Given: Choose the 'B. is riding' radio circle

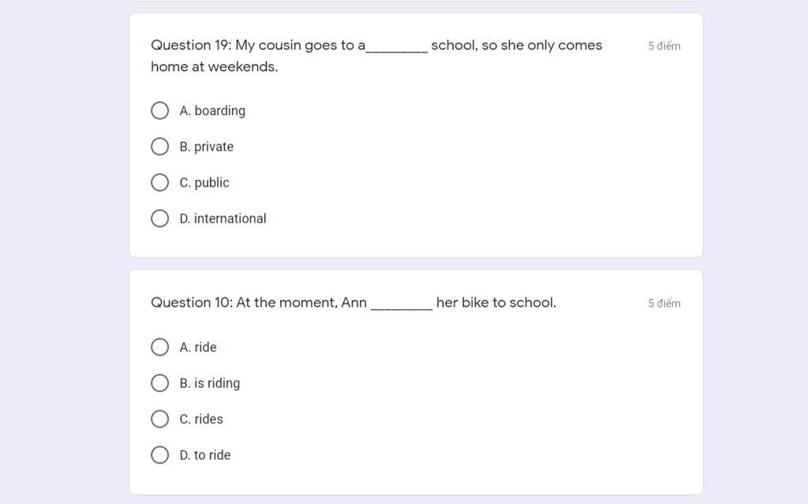Looking at the screenshot, I should pos(159,383).
